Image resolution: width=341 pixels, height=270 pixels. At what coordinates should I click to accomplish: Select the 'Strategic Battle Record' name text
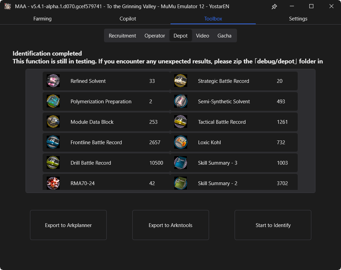[224, 81]
